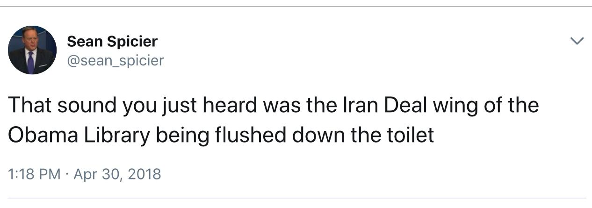The image size is (592, 208).
Task: Click the words "Obama Library" in tweet
Action: click(79, 135)
